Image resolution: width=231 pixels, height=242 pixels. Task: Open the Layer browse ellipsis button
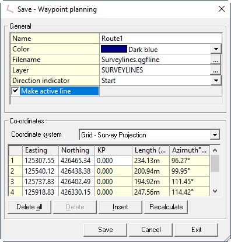click(215, 70)
